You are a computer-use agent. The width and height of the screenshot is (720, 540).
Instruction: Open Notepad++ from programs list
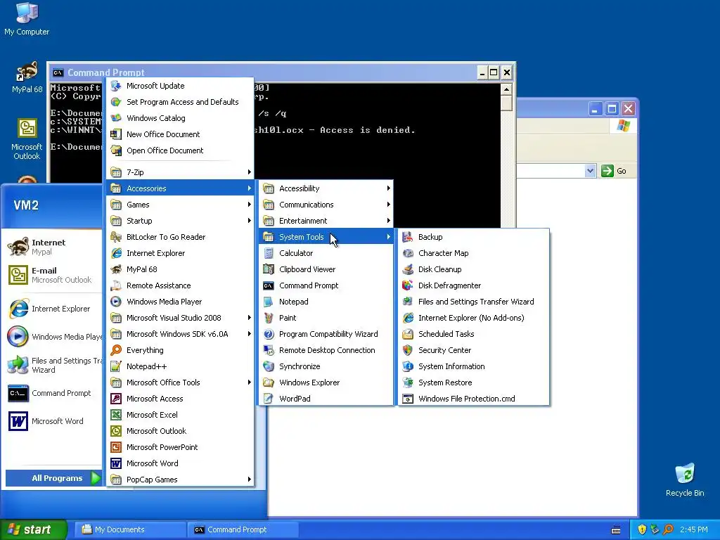click(x=180, y=366)
